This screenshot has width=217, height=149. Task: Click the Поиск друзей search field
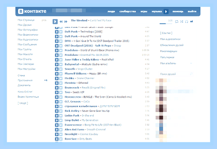(x=176, y=74)
